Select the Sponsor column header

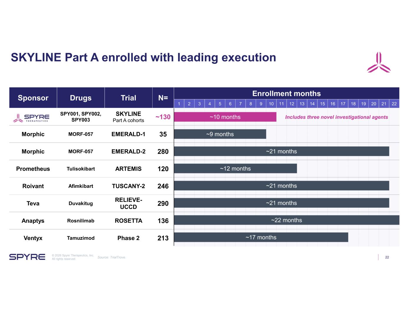click(x=33, y=98)
